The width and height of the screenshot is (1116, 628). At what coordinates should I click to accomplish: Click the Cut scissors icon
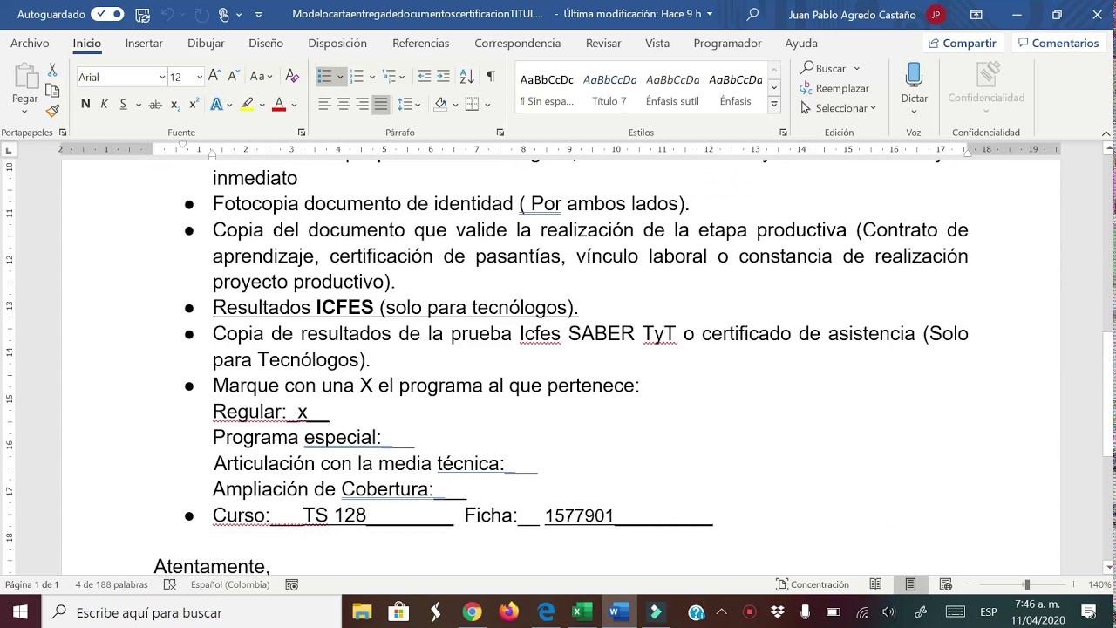(x=52, y=70)
